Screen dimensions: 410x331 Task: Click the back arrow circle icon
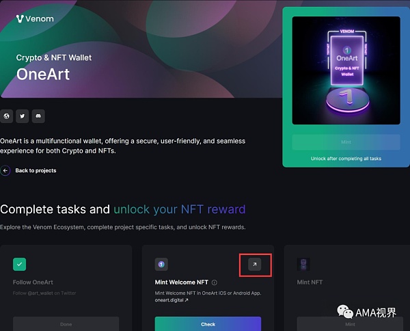tap(5, 170)
